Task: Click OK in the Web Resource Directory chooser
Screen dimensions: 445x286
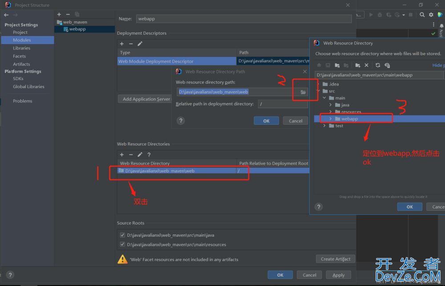Action: [409, 207]
